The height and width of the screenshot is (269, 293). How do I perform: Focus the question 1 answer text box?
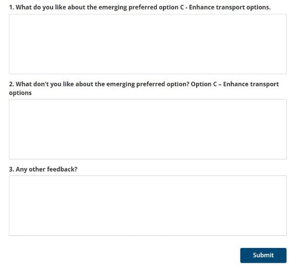(147, 44)
